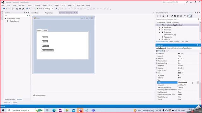
Task: Open the Toolbox window options dropdown arrow
Action: pos(24,13)
